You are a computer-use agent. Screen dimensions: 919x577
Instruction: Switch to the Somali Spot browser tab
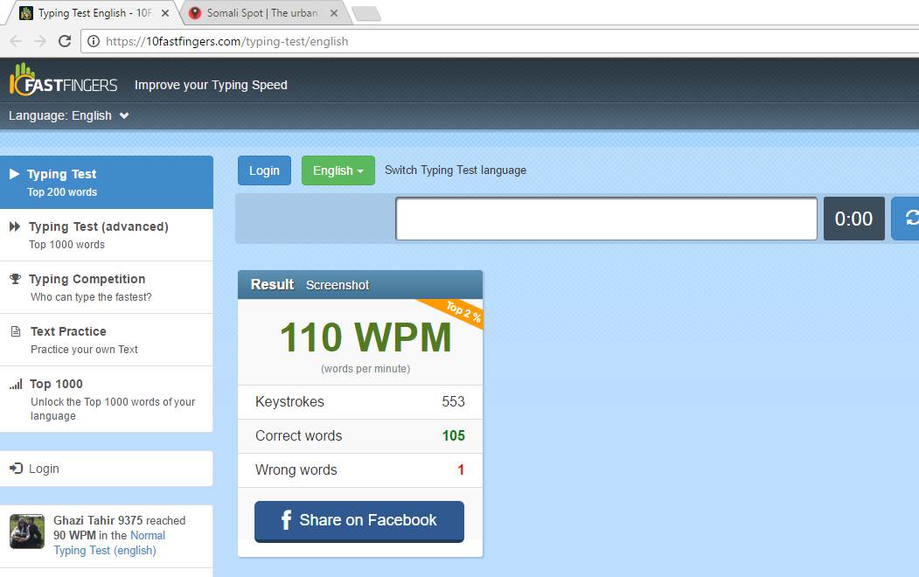click(x=260, y=13)
